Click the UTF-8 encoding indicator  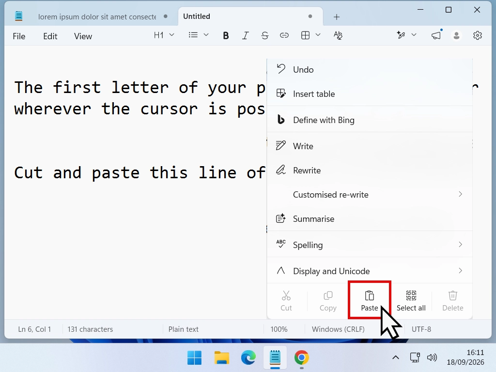421,329
